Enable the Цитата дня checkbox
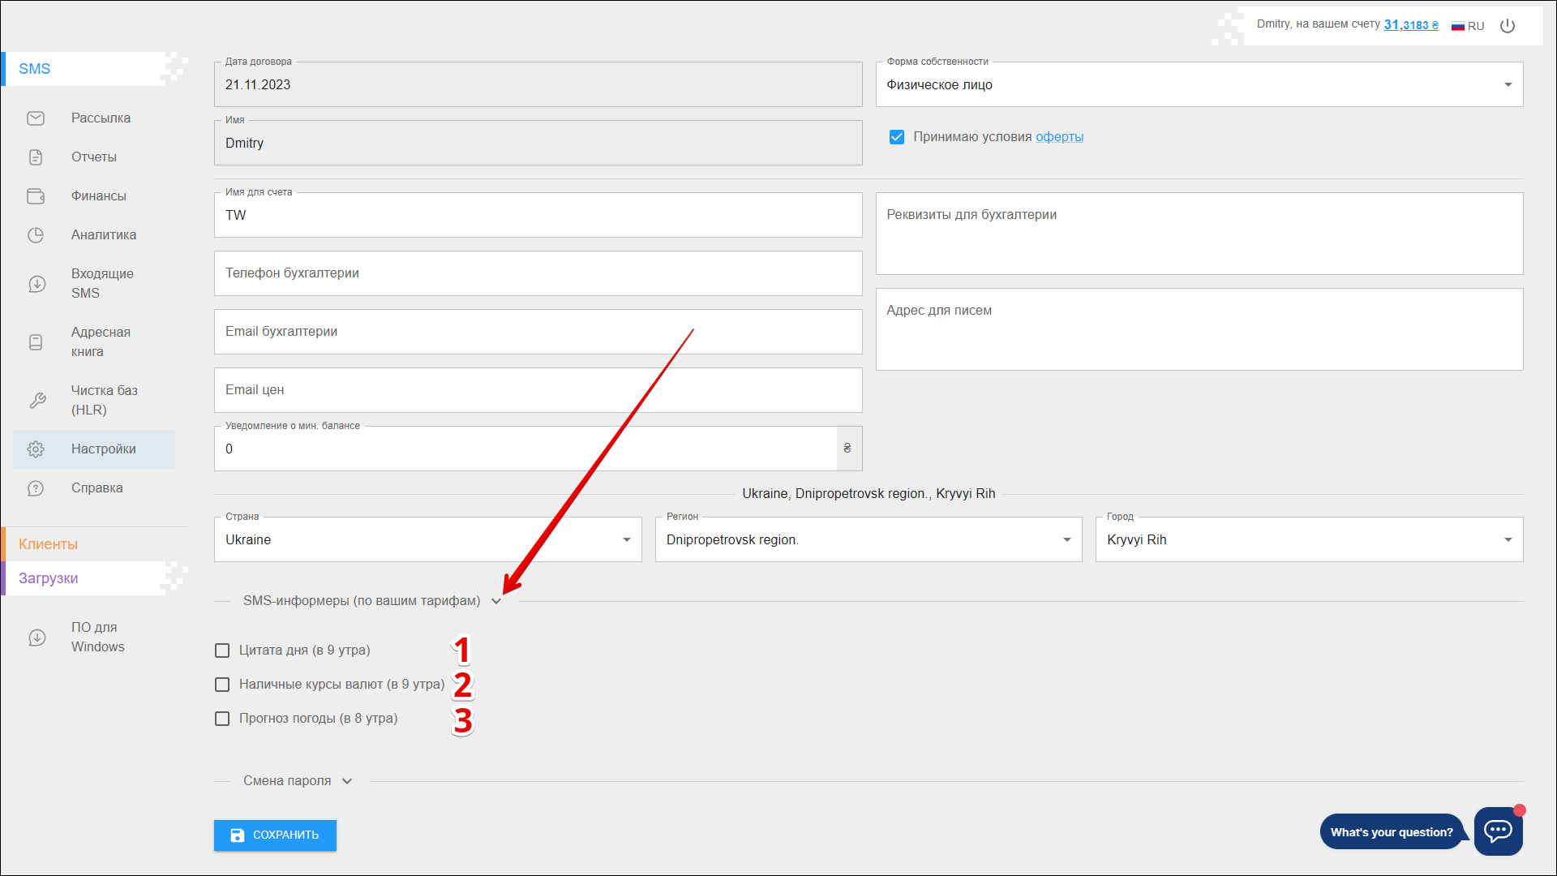Screen dimensions: 1557x876 (222, 651)
